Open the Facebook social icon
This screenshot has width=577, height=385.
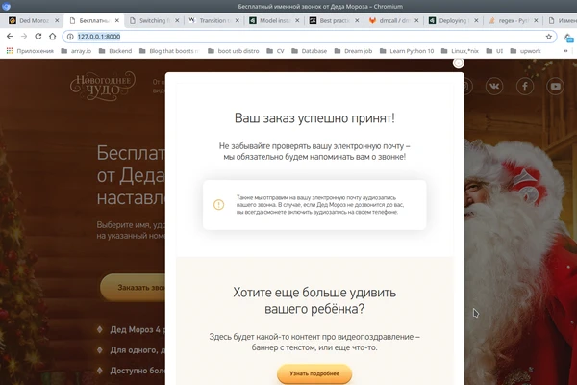[x=525, y=87]
